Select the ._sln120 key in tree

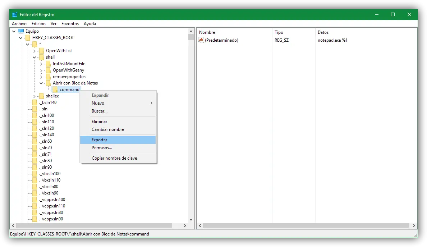[x=47, y=128]
